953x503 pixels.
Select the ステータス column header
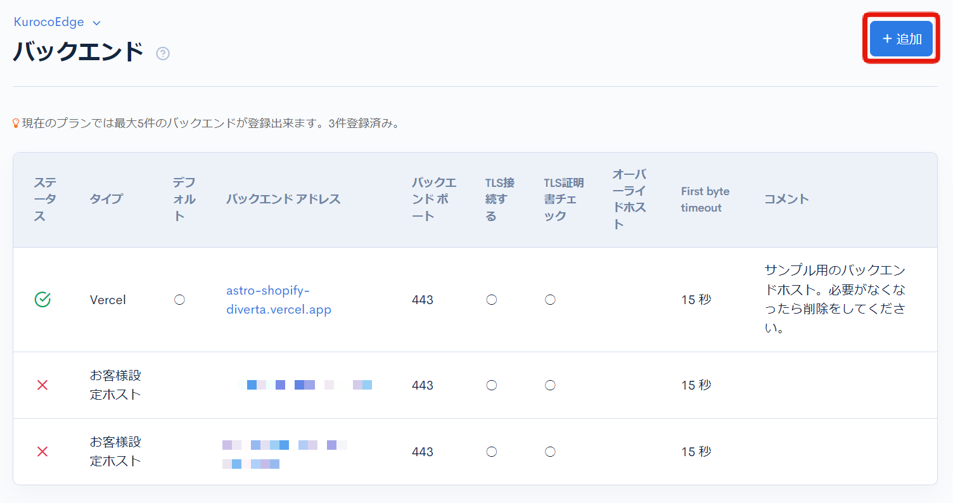[45, 200]
